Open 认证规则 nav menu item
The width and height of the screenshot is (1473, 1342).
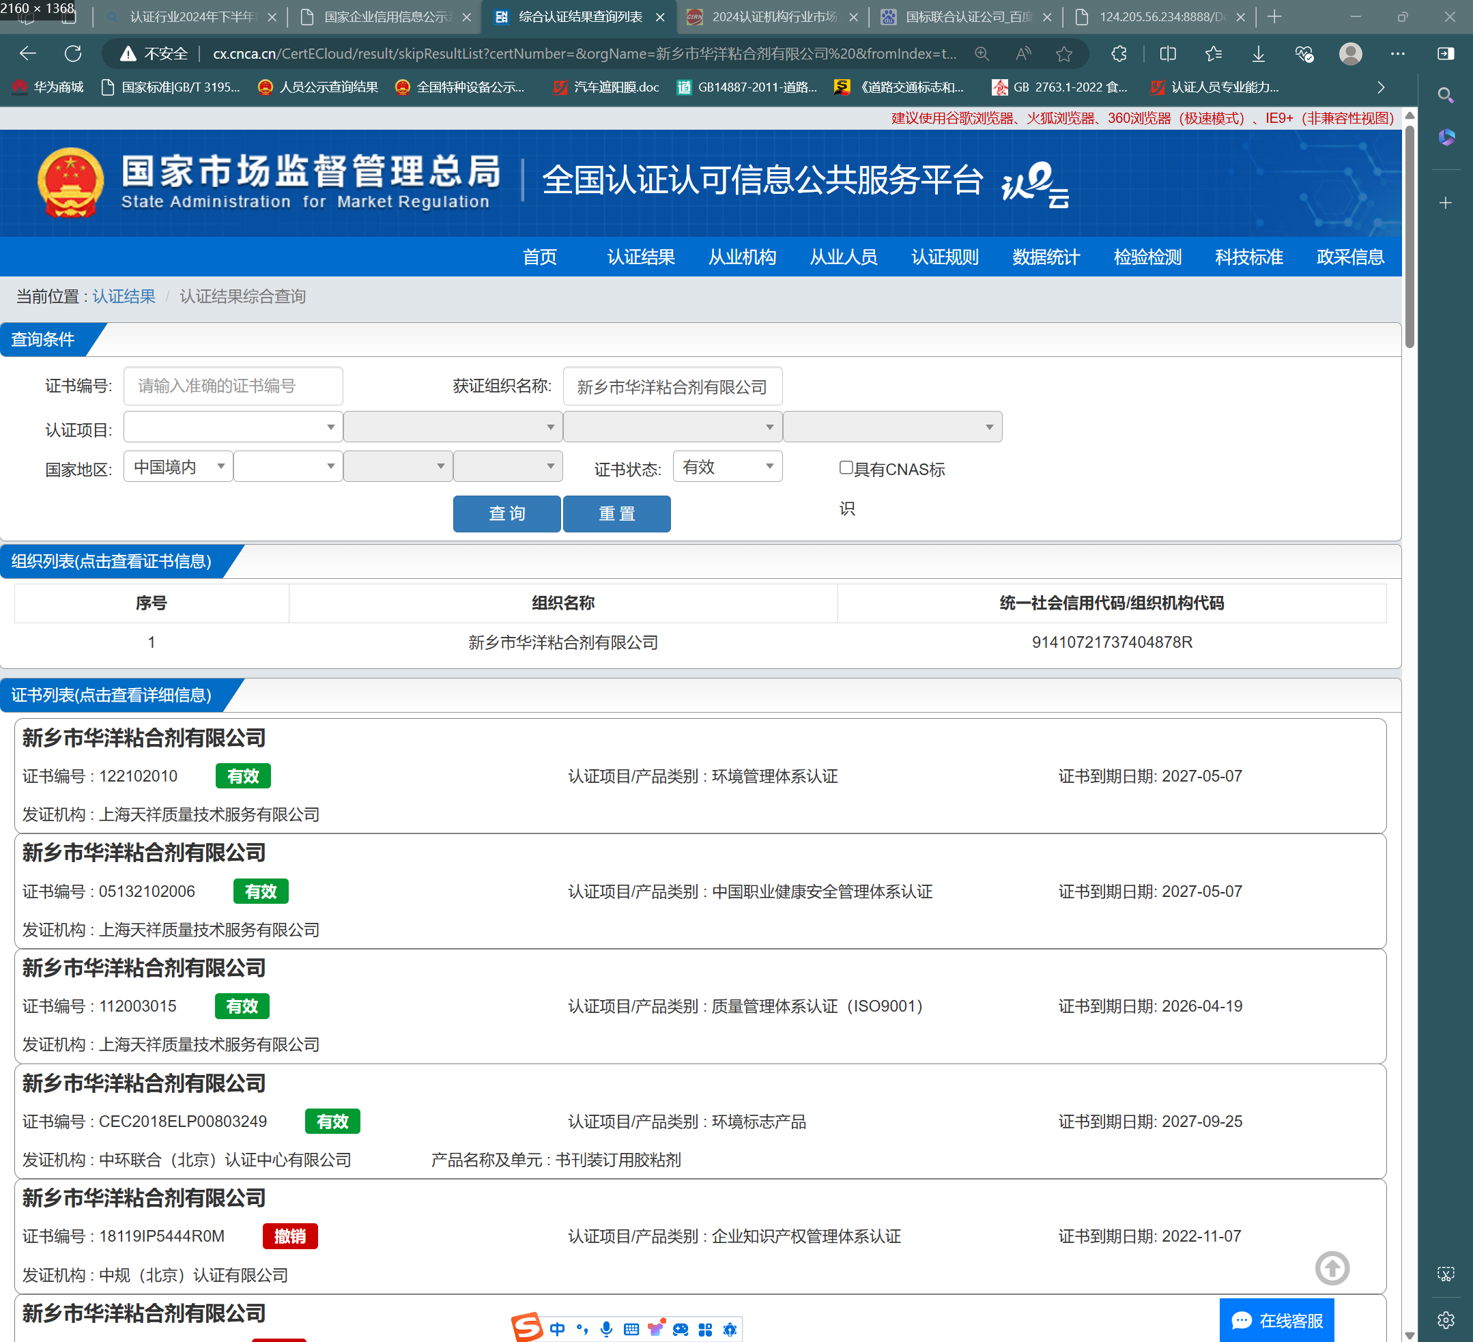click(945, 257)
